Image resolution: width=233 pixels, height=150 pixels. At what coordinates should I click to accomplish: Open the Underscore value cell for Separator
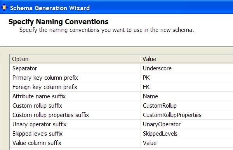click(187, 68)
